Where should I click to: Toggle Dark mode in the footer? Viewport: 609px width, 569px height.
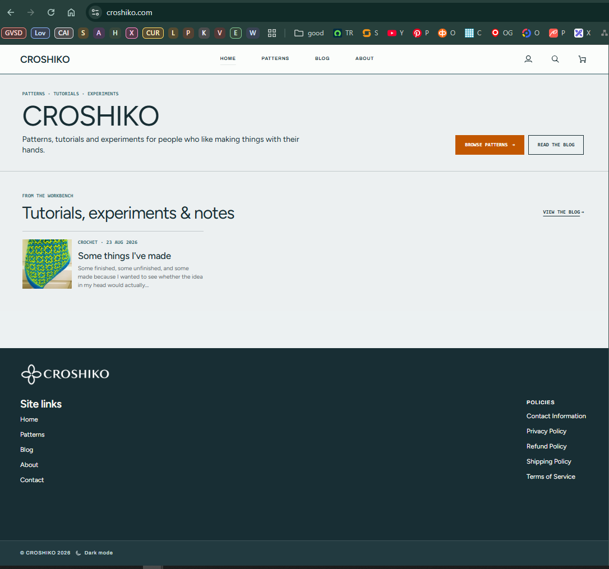94,553
